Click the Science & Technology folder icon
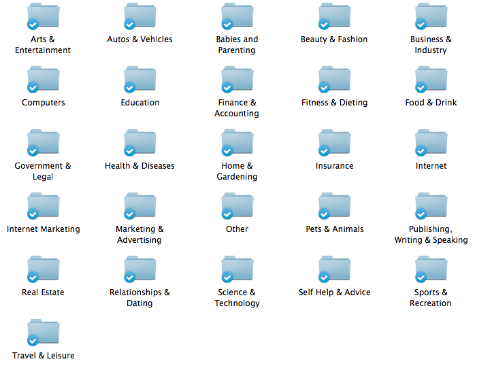The width and height of the screenshot is (477, 368). (237, 269)
